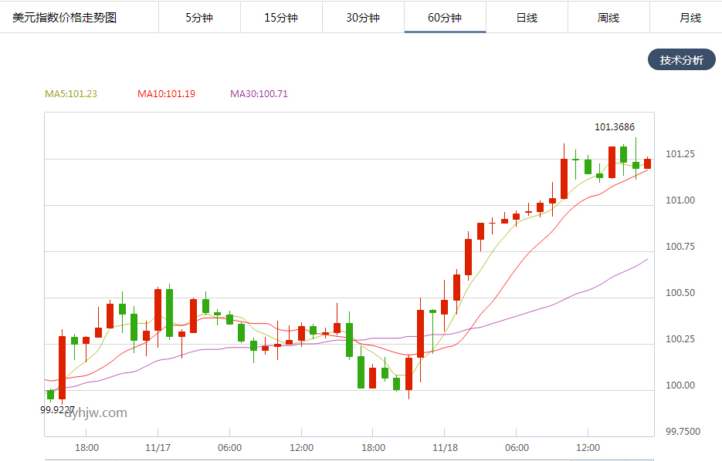Switch to the 15分钟 tab
The width and height of the screenshot is (722, 461).
coord(281,18)
